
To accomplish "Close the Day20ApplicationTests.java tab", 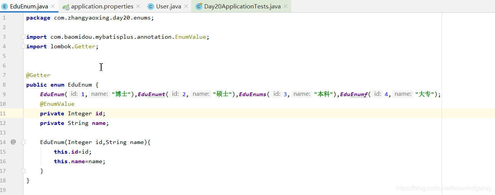I will point(285,7).
